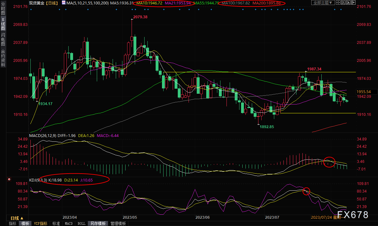Select the 模板 bottom tab
378x226 pixels.
pyautogui.click(x=25, y=223)
